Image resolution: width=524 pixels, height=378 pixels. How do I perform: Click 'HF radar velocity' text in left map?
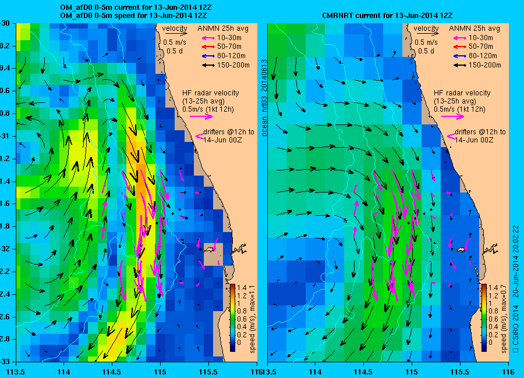(x=211, y=93)
